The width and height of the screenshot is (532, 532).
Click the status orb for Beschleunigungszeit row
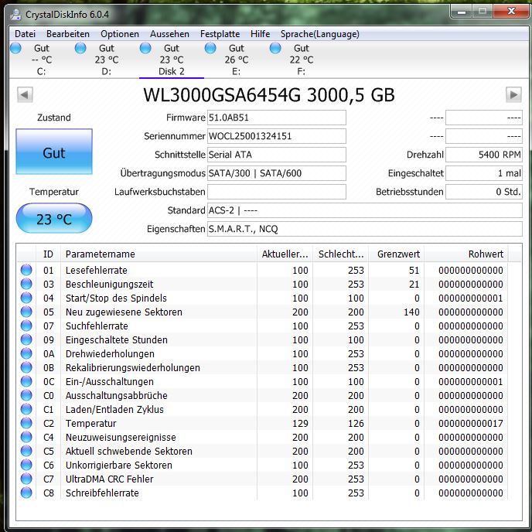coord(26,284)
